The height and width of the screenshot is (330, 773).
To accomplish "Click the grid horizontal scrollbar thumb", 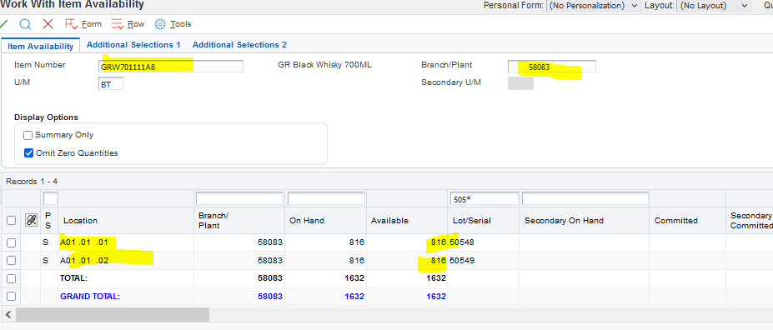I will coord(113,315).
